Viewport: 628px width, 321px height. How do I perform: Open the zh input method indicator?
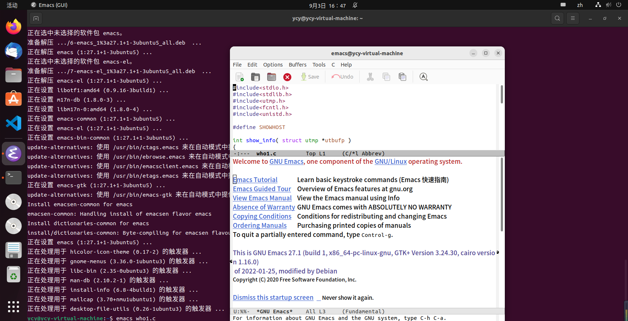click(x=580, y=5)
